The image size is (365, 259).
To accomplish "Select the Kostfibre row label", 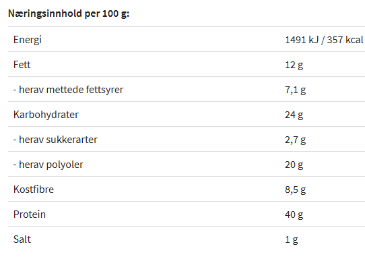I will pyautogui.click(x=34, y=190).
